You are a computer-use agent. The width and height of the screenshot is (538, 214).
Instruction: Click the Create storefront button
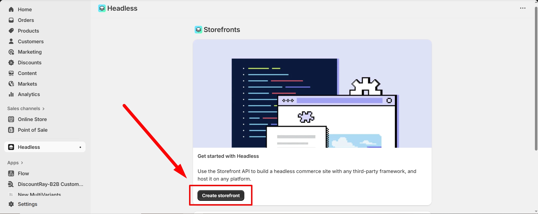pos(221,195)
